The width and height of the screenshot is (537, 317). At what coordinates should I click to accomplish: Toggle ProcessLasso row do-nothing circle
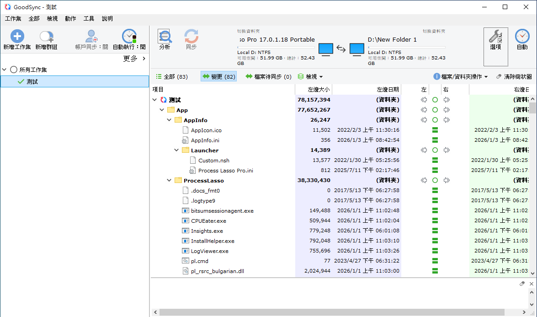[435, 180]
